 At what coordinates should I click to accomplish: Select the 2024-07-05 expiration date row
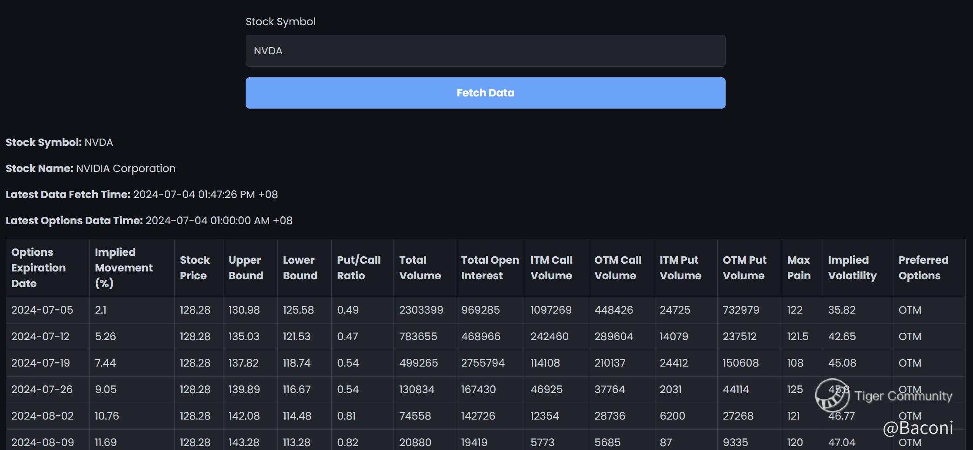point(42,310)
